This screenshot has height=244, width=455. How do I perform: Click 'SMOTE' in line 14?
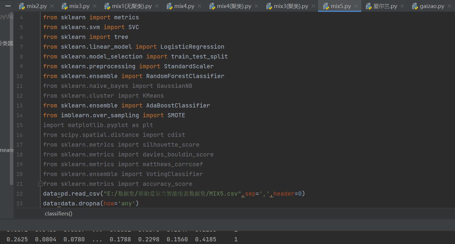point(176,115)
